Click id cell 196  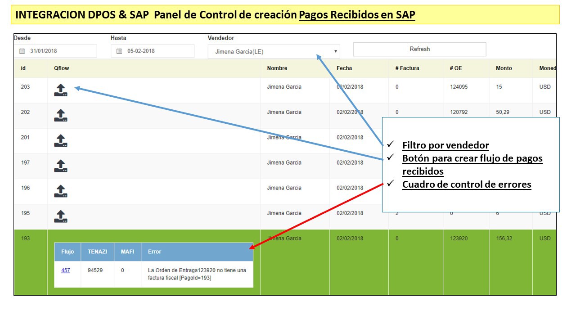click(x=25, y=188)
